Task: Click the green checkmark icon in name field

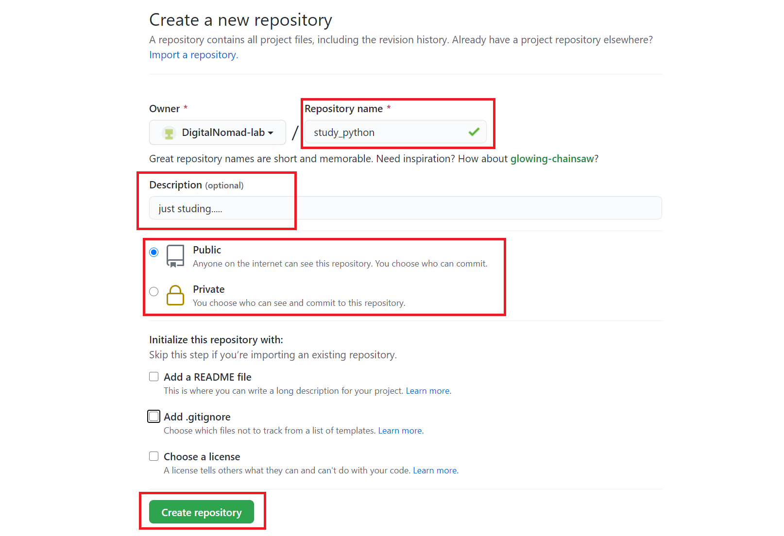Action: coord(474,132)
